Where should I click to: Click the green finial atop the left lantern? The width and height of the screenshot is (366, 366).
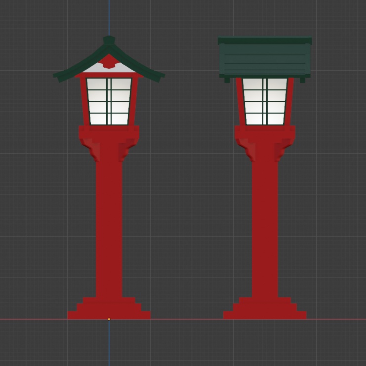(x=109, y=40)
